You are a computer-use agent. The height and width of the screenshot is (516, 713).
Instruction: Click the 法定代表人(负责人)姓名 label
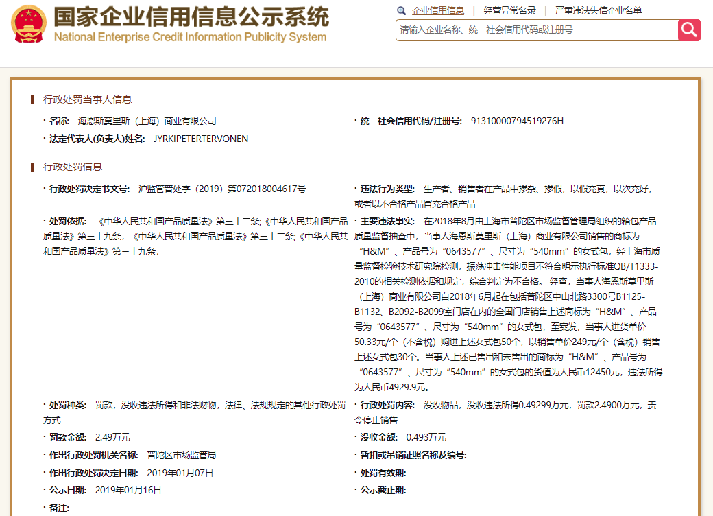[97, 139]
